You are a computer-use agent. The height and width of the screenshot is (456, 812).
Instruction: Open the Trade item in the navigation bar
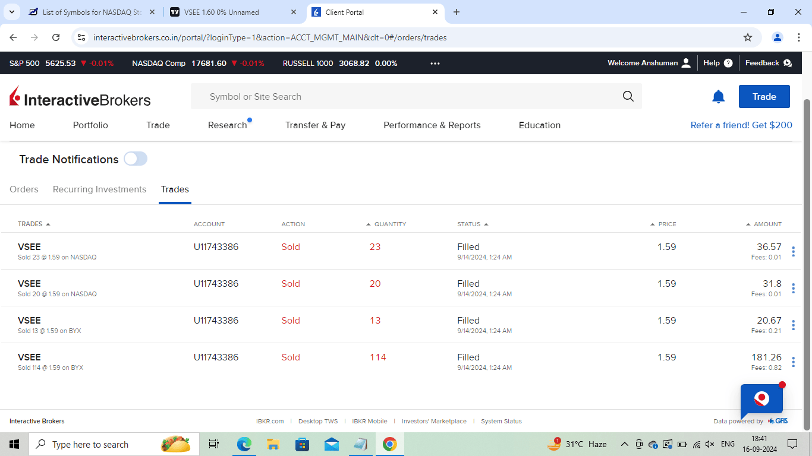pos(158,125)
